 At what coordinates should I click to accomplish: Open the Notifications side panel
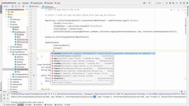pyautogui.click(x=188, y=11)
